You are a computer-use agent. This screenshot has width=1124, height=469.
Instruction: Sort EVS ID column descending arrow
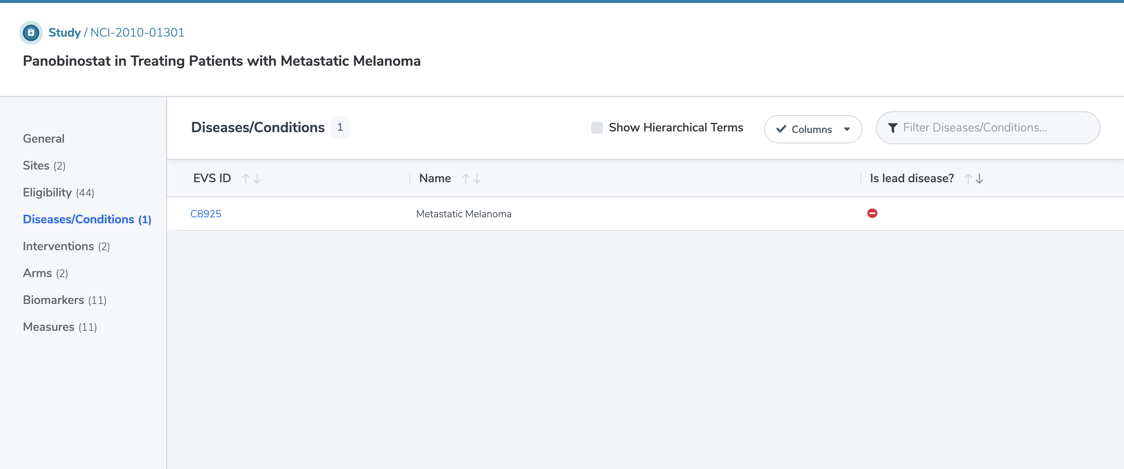(x=257, y=178)
